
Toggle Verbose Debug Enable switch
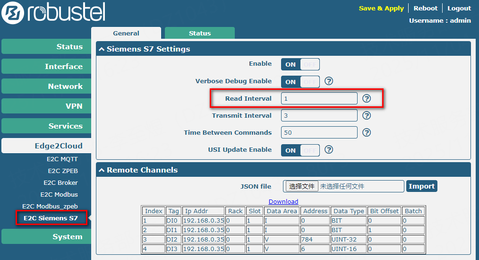(300, 82)
